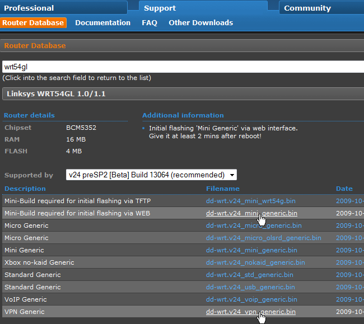Click the 'Initial flashing Mini Generic' note
Viewport: 364px width, 324px height.
(223, 132)
